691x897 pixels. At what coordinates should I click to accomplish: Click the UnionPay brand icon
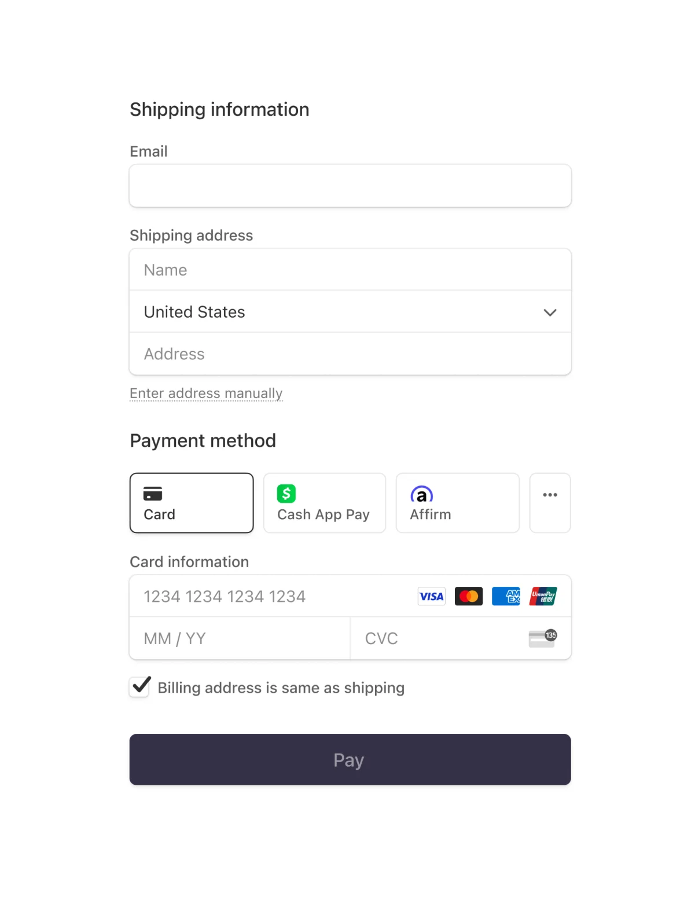(x=542, y=596)
